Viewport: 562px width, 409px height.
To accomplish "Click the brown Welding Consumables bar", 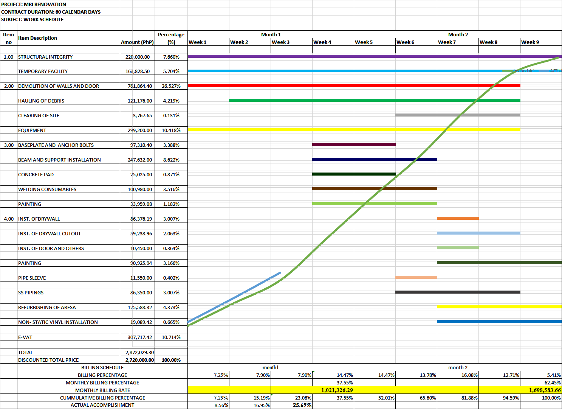I will tap(375, 189).
